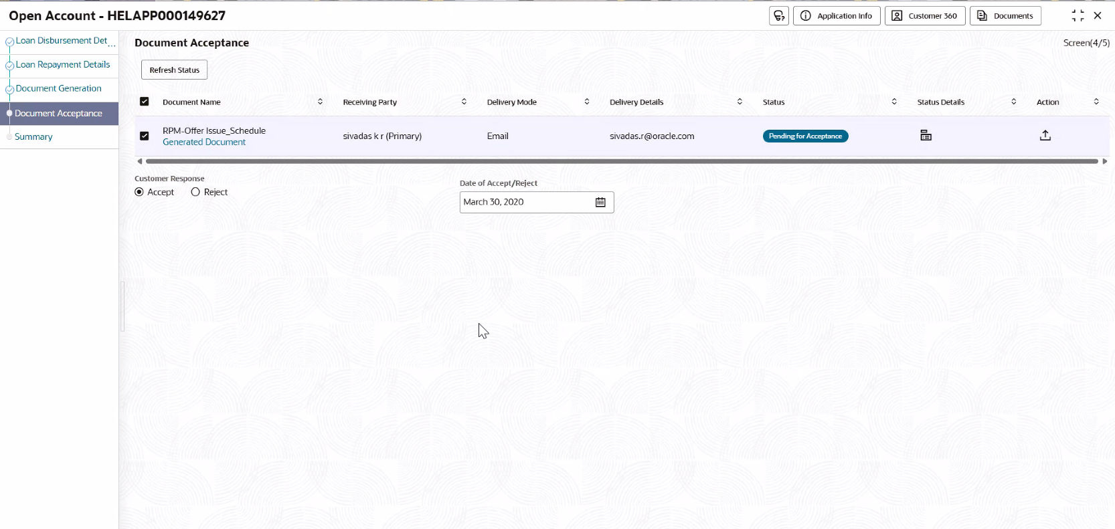Click the sivadas k r (Primary) cell
Screen dimensions: 1115x529
coord(382,136)
